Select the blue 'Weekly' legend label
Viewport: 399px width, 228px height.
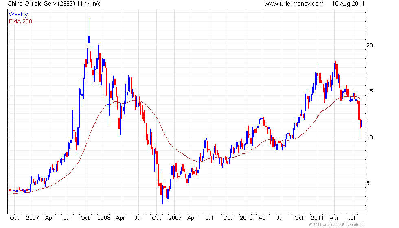18,15
